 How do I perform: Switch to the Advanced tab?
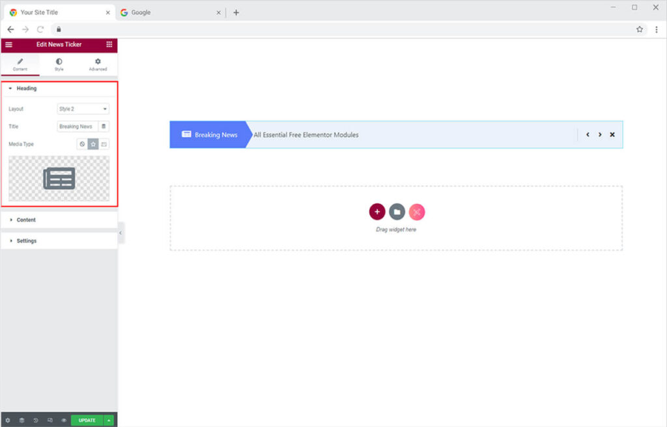(98, 65)
